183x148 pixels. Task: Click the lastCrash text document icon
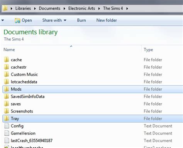(7, 140)
